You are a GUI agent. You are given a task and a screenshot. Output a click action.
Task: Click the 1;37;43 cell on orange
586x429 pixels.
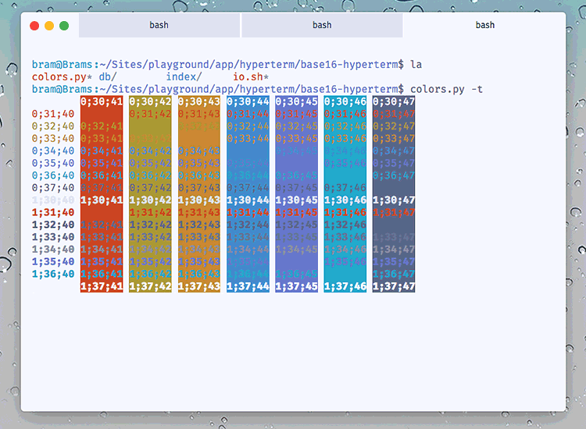tap(199, 286)
